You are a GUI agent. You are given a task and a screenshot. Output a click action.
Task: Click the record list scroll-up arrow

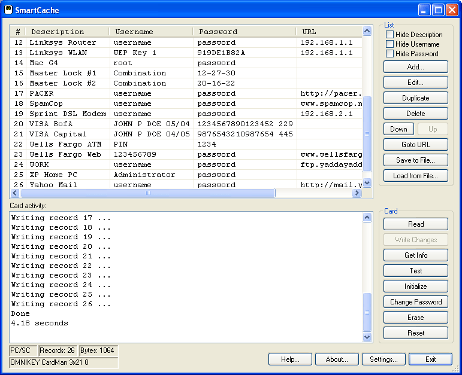367,31
